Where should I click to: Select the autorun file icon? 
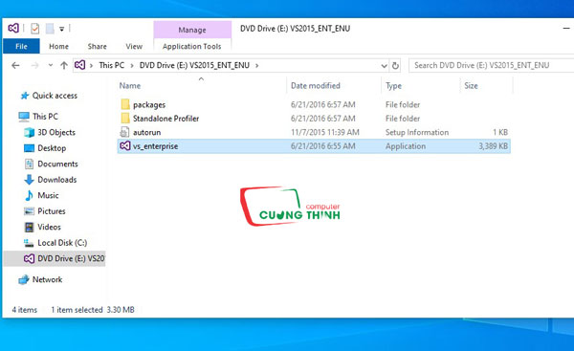tap(124, 132)
